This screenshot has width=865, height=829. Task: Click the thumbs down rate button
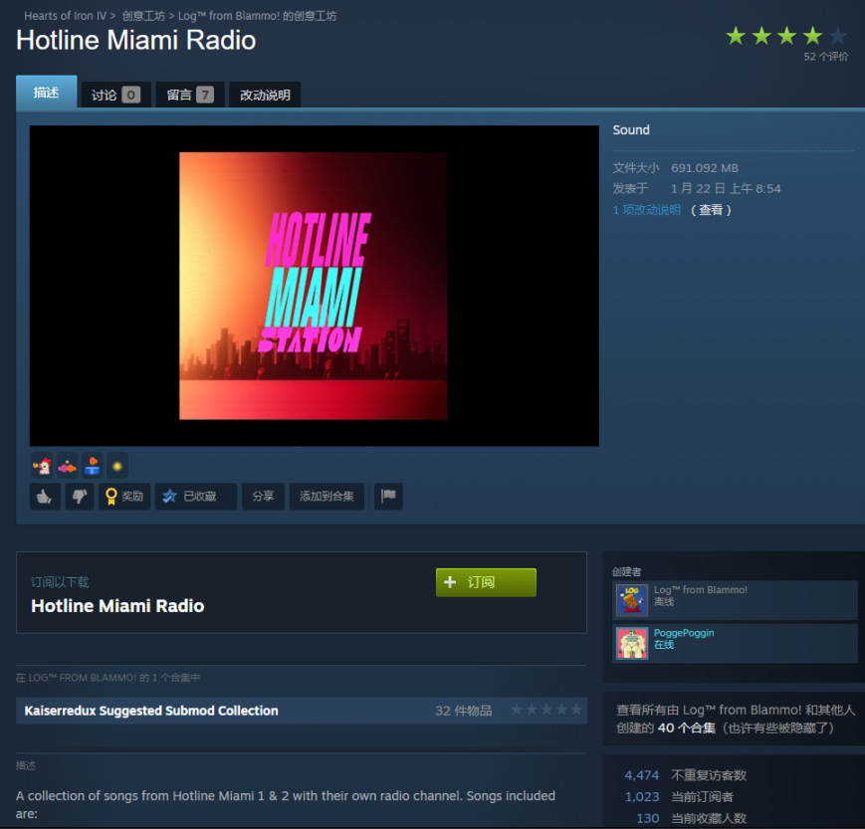80,497
